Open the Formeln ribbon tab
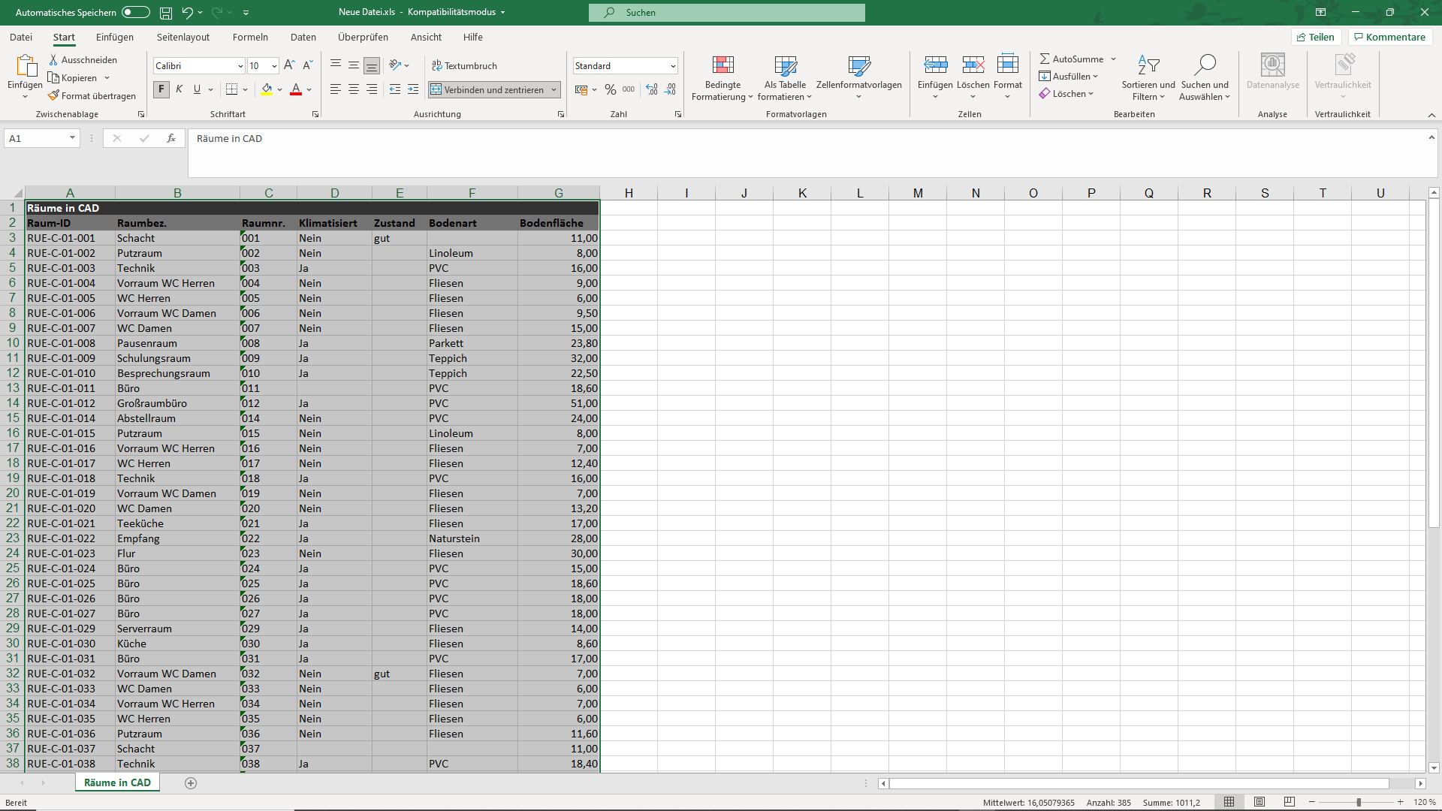Screen dimensions: 1442x811 (x=250, y=37)
